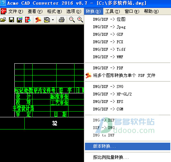Click the 更改文件号 text in drawing
The image size is (171, 162).
point(44,90)
